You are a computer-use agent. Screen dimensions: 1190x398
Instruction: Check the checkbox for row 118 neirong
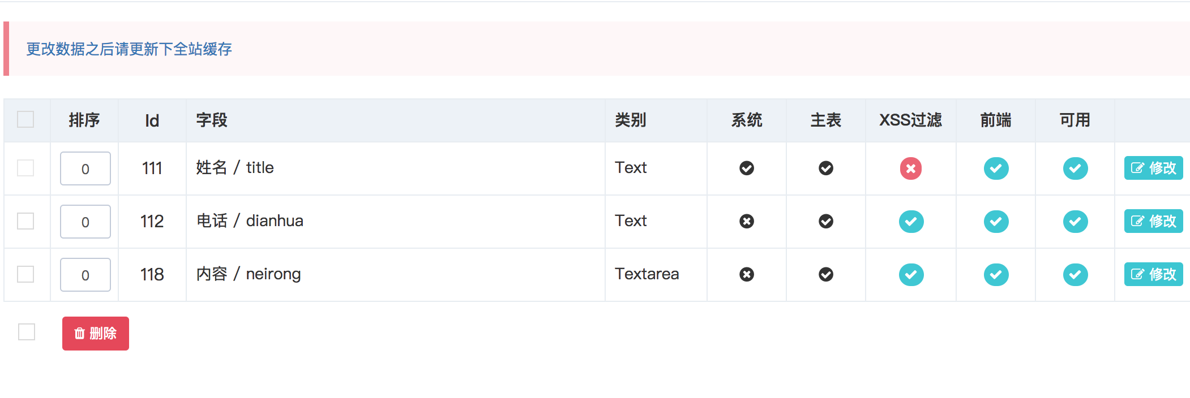click(x=25, y=275)
